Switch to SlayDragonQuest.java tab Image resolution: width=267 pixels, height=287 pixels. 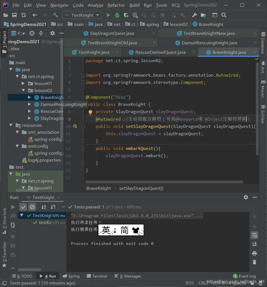[112, 33]
